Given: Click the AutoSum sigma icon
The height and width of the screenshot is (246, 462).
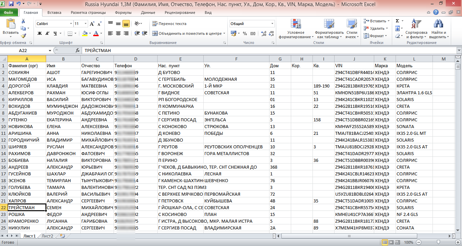Looking at the screenshot, I should pyautogui.click(x=397, y=21).
